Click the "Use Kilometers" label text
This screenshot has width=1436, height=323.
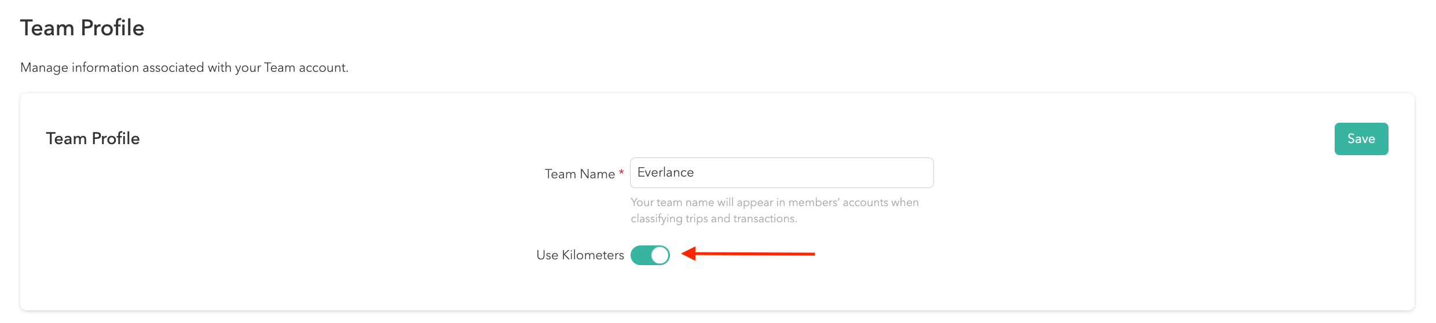580,255
